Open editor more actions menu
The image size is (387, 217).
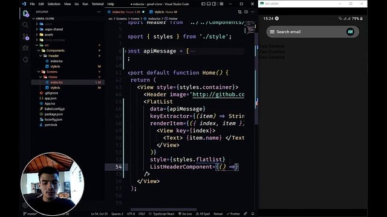pos(252,12)
